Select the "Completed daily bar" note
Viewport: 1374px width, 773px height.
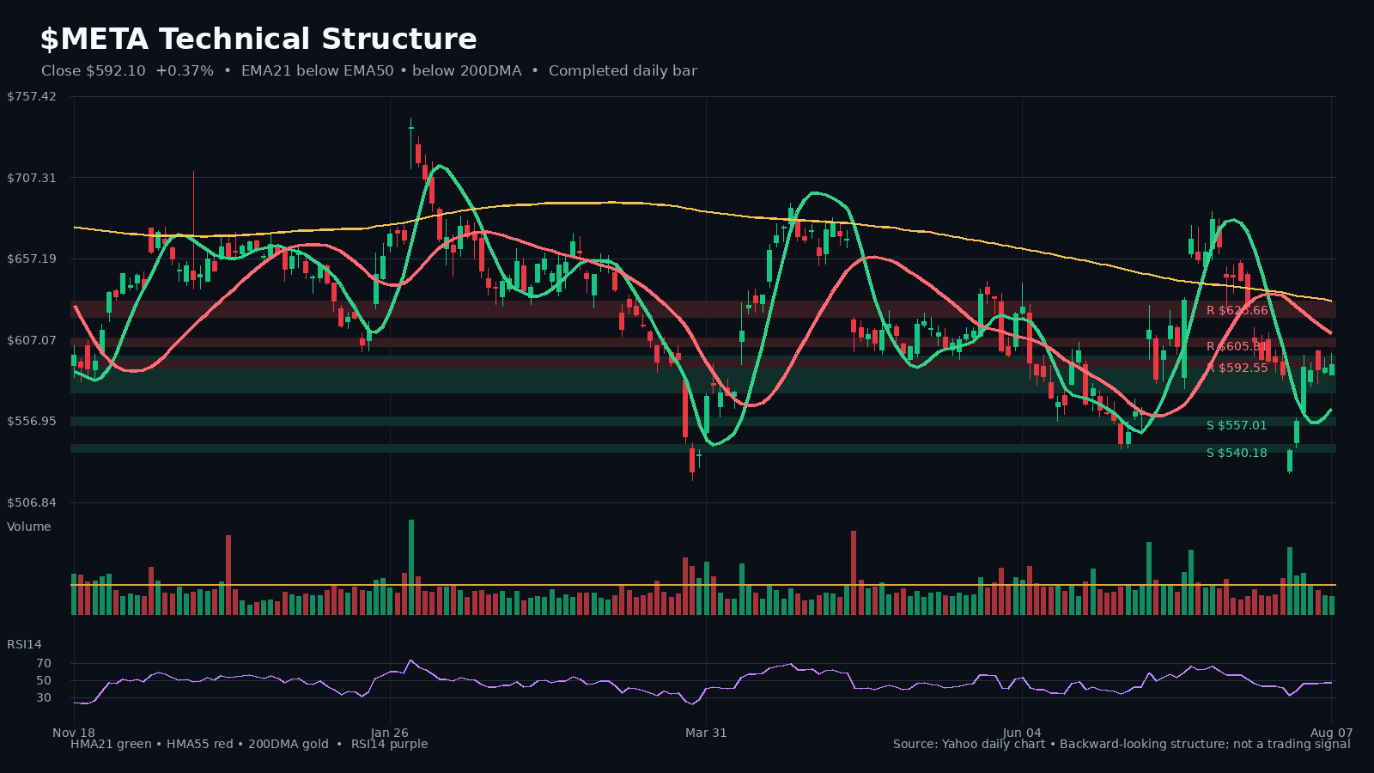click(x=623, y=71)
